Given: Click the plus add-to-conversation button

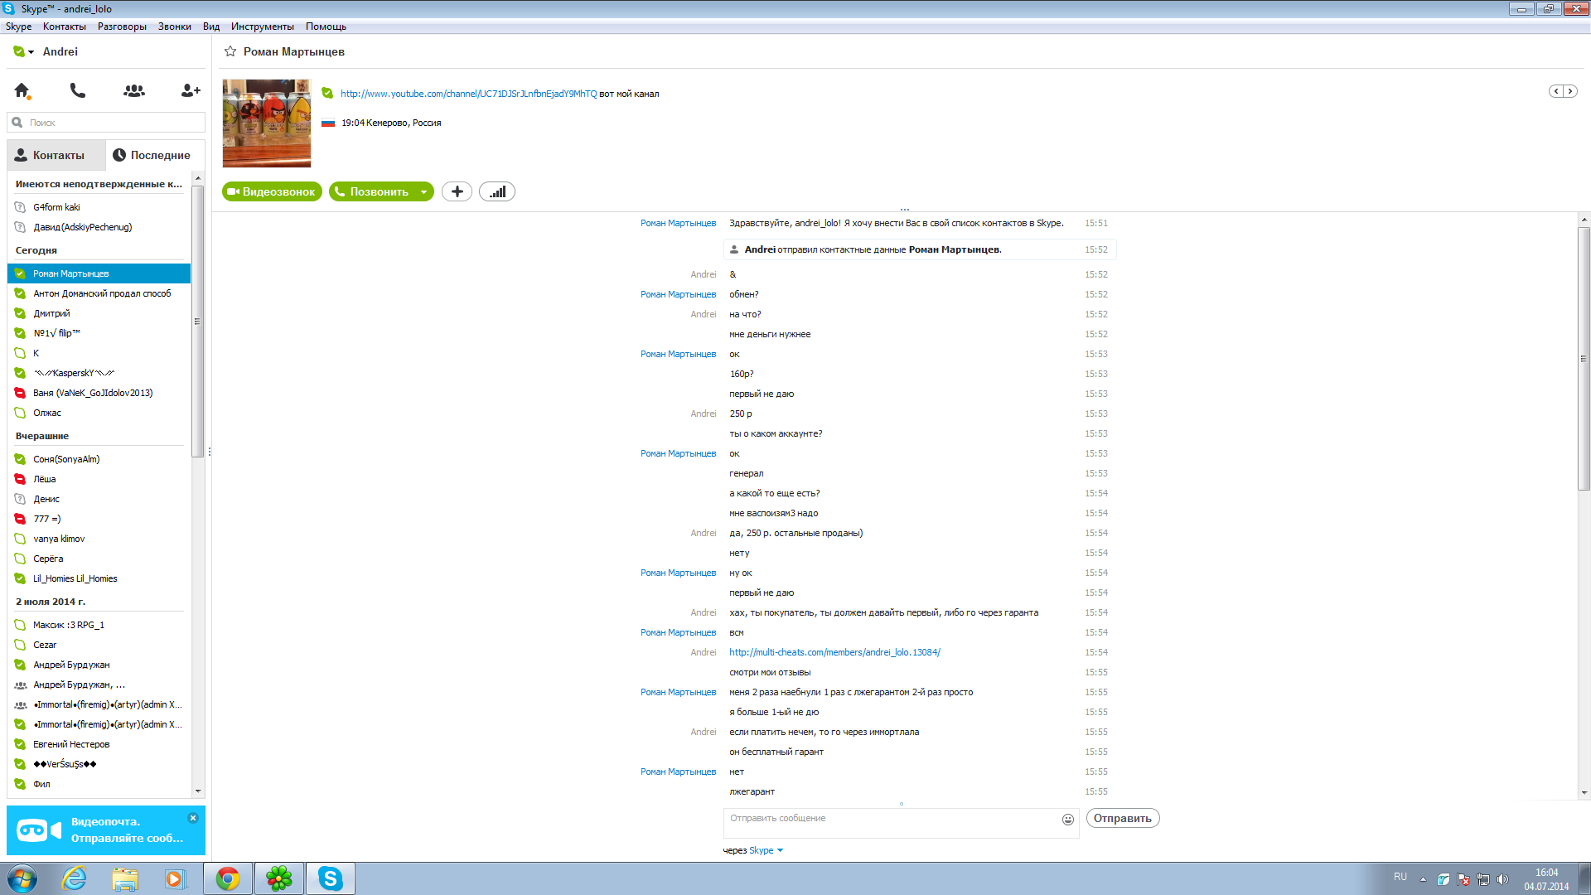Looking at the screenshot, I should (x=457, y=191).
